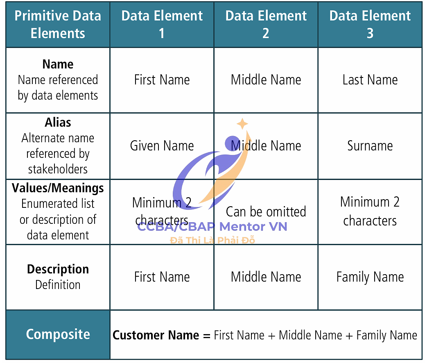Click the Name row label cell
This screenshot has height=364, width=425.
click(x=58, y=80)
